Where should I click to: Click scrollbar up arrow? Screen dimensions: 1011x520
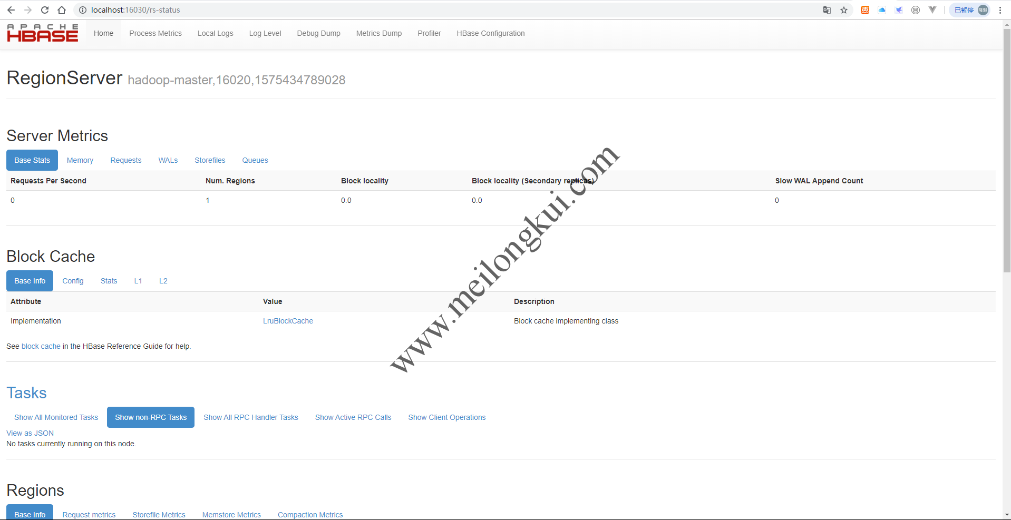pyautogui.click(x=1007, y=24)
